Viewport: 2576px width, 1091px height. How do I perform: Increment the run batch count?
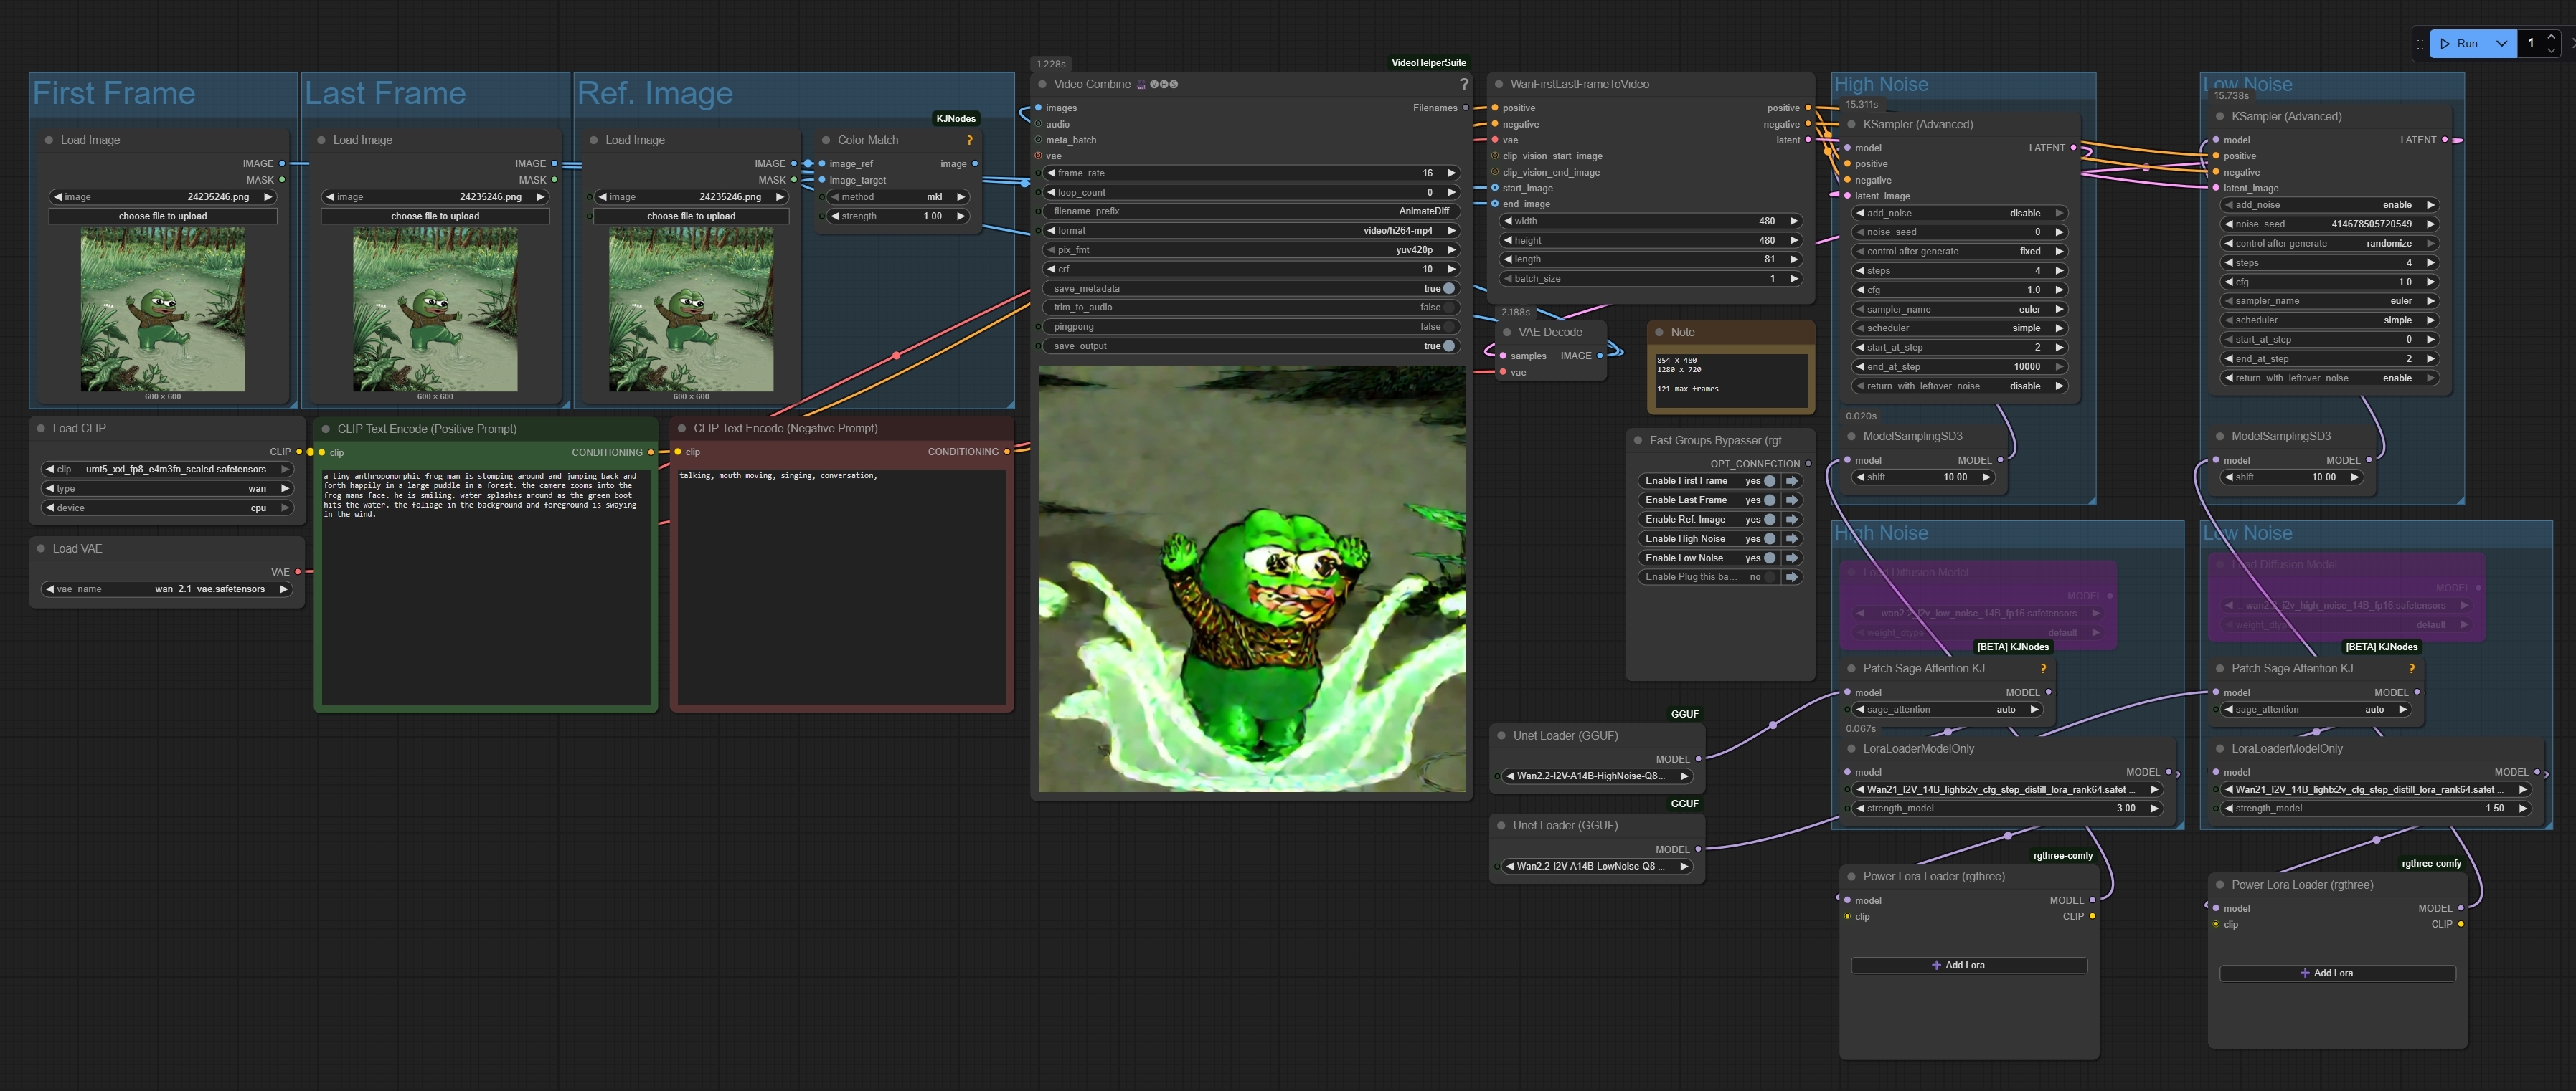click(2551, 37)
